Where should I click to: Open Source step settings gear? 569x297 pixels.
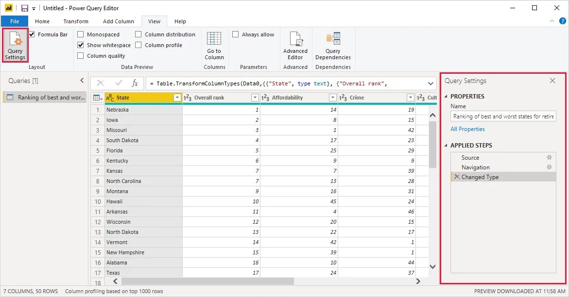coord(550,157)
